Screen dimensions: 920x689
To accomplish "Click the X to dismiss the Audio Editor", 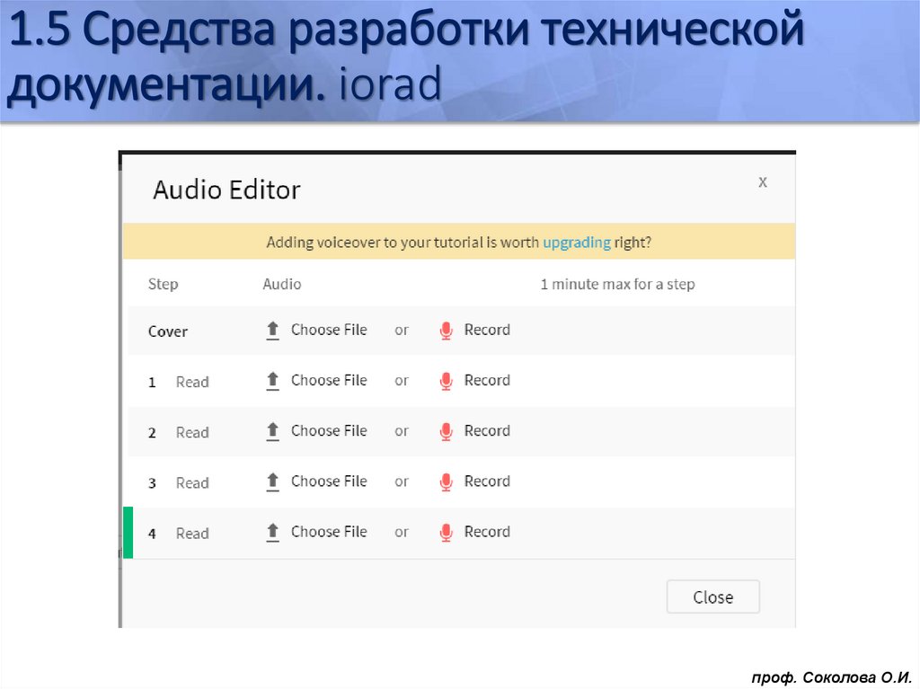I will pos(763,181).
